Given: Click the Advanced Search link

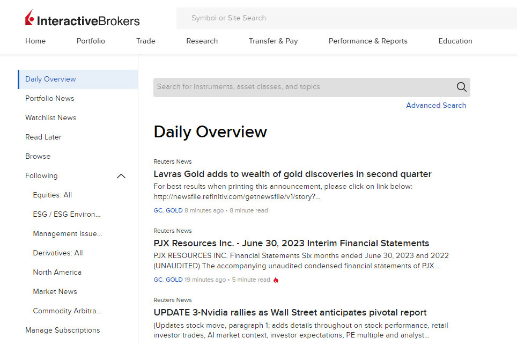Looking at the screenshot, I should coord(436,105).
